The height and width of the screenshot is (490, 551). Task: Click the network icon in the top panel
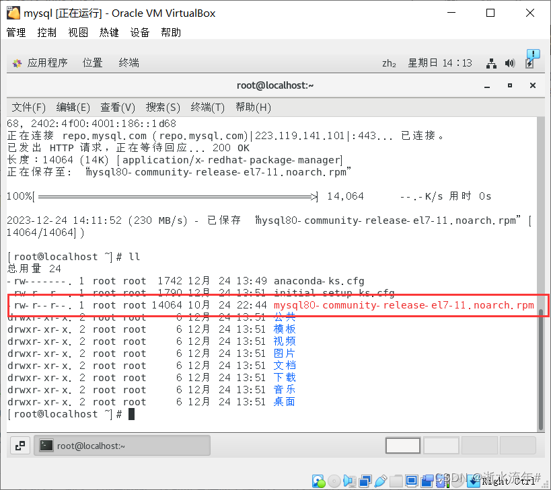coord(490,63)
